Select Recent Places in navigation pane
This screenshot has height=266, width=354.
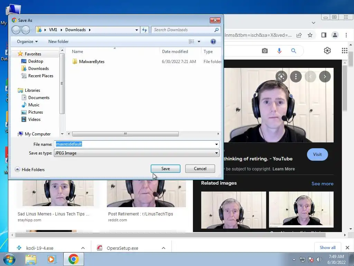[41, 76]
